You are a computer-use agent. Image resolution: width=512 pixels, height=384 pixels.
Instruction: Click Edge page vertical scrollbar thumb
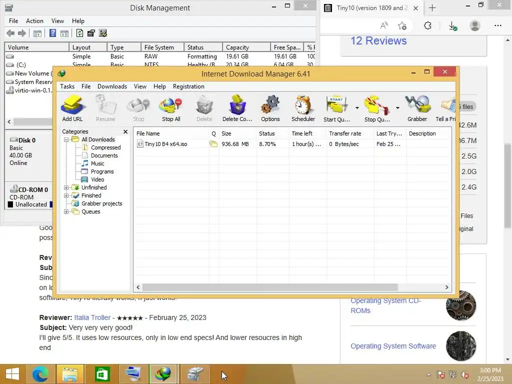507,185
